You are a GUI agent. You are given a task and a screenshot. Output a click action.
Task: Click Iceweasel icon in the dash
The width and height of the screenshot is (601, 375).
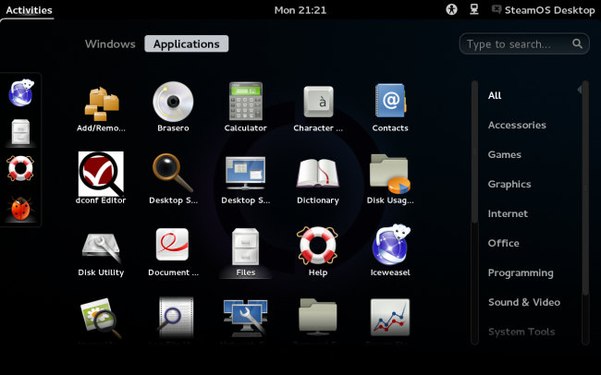(20, 93)
